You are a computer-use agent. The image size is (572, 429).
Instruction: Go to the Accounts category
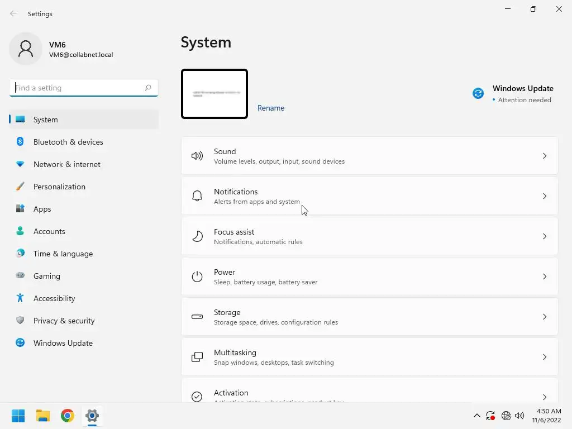click(84, 231)
